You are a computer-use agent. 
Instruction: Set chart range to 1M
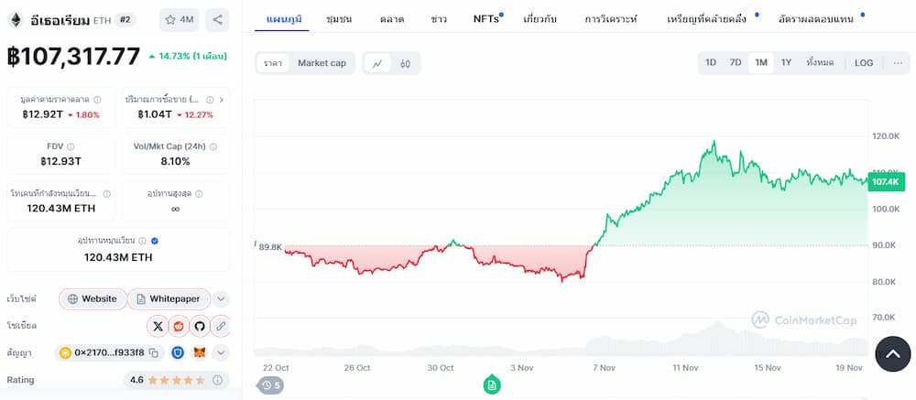pyautogui.click(x=760, y=63)
